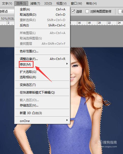This screenshot has height=154, width=123.
Task: Open the 窗口(W) menu
Action: 76,4
